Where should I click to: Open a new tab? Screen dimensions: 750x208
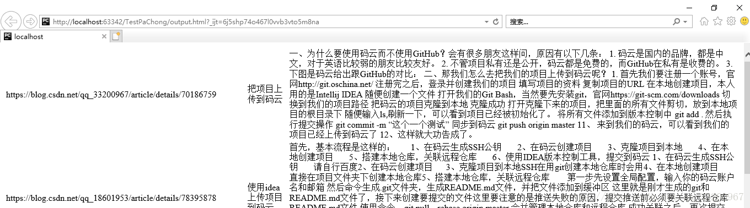(116, 36)
